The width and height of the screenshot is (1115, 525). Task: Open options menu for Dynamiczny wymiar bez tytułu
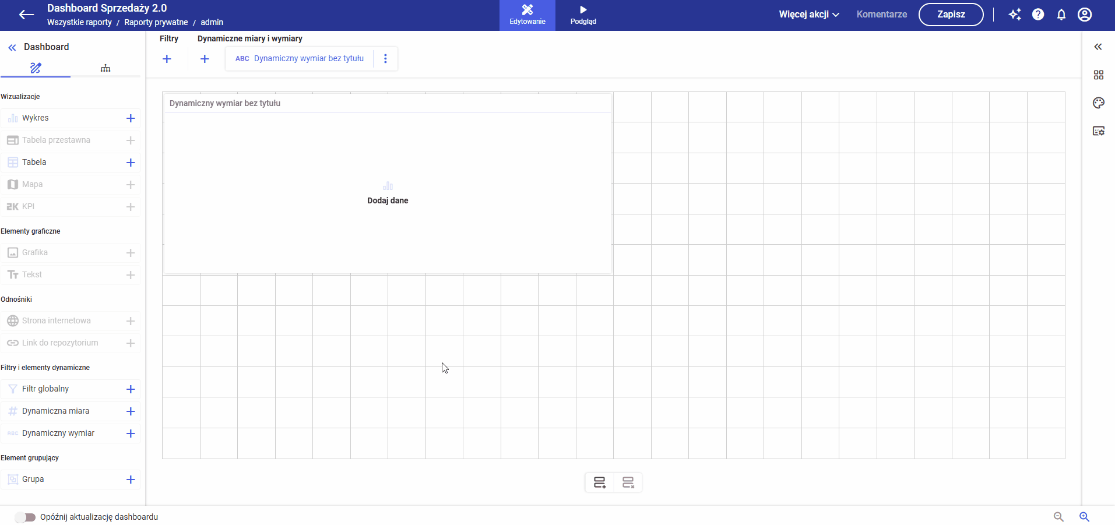click(x=385, y=58)
